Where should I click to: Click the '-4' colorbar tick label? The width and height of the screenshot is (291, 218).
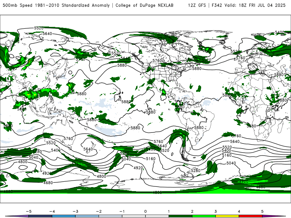52,211
